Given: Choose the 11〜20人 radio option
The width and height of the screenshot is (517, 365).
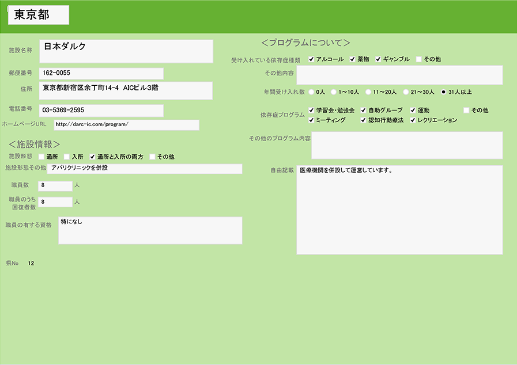Looking at the screenshot, I should click(368, 92).
